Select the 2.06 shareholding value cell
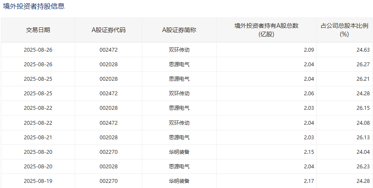This screenshot has width=373, height=188. 308,94
